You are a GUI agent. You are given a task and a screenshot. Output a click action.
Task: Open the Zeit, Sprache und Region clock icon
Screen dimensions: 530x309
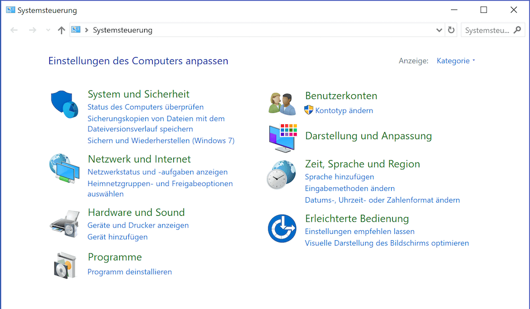[281, 175]
